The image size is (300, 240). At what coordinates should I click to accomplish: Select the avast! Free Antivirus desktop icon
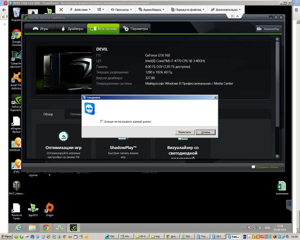pos(16,81)
